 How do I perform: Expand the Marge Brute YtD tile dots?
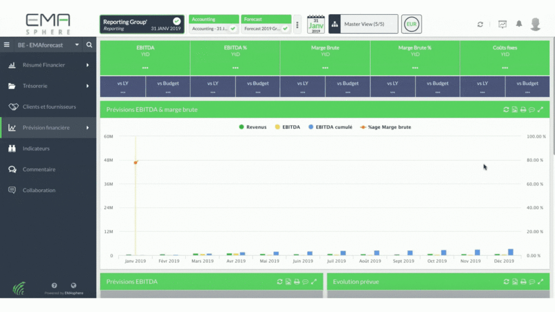tap(325, 68)
